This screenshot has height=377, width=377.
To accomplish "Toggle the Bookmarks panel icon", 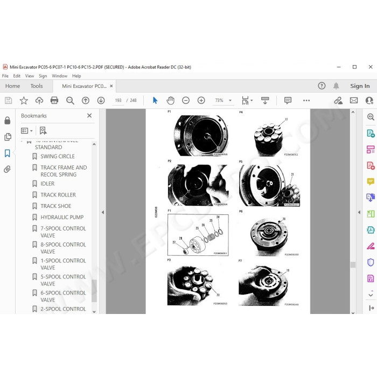I will [x=8, y=153].
